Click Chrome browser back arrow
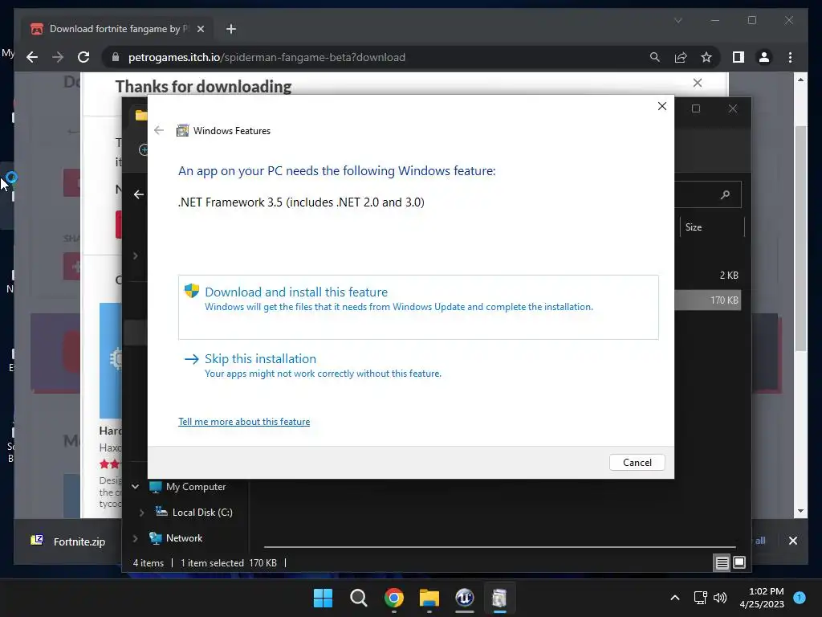 [x=32, y=57]
